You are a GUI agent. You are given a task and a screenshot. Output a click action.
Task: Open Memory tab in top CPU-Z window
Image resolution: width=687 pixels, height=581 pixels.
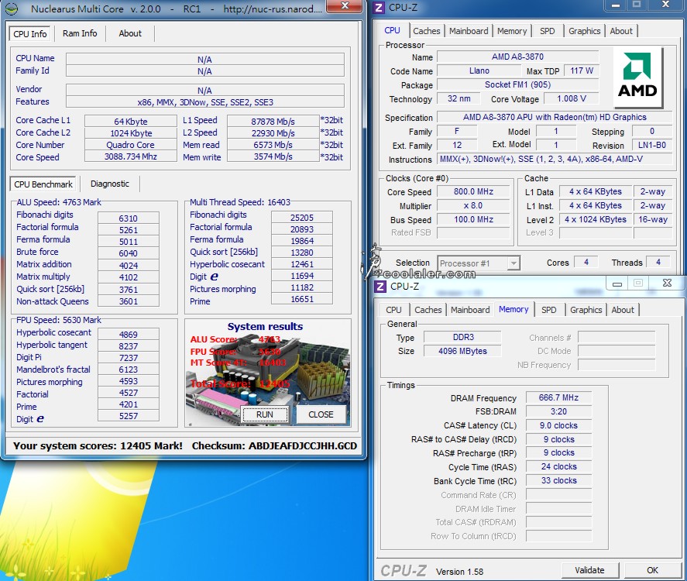coord(512,31)
